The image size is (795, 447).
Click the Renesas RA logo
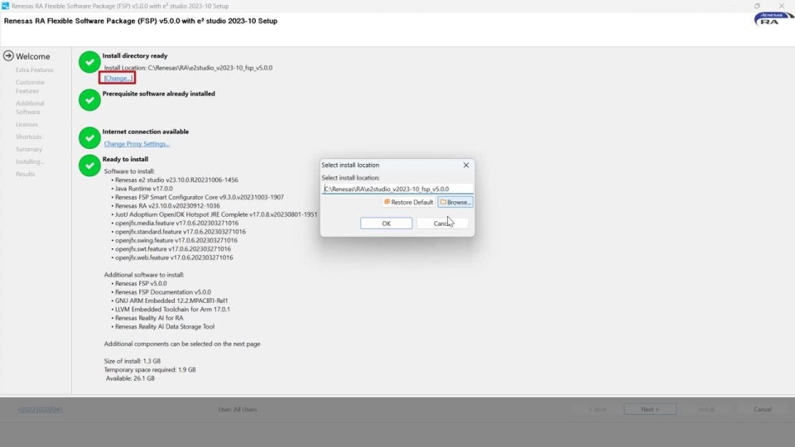click(x=773, y=19)
